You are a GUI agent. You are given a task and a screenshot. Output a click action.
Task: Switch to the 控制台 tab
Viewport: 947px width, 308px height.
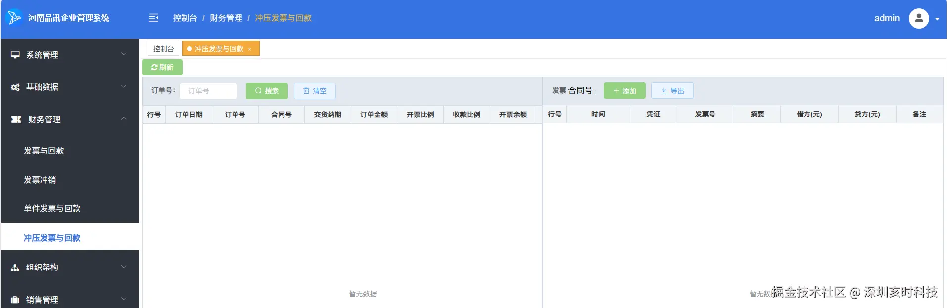(163, 49)
